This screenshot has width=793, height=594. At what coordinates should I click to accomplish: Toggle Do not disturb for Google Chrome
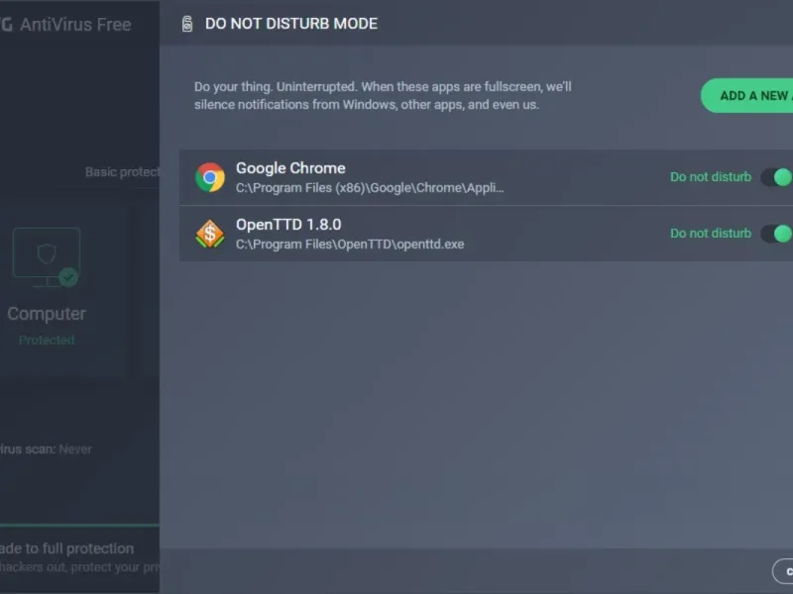tap(777, 177)
